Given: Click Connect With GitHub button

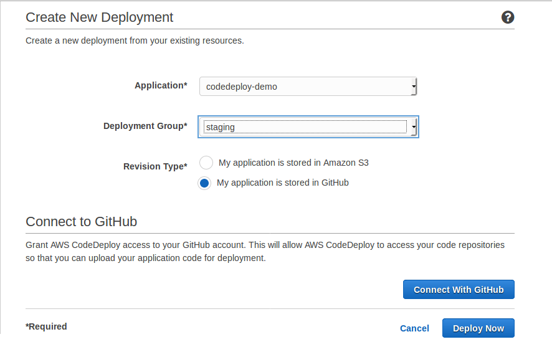Looking at the screenshot, I should [x=459, y=290].
